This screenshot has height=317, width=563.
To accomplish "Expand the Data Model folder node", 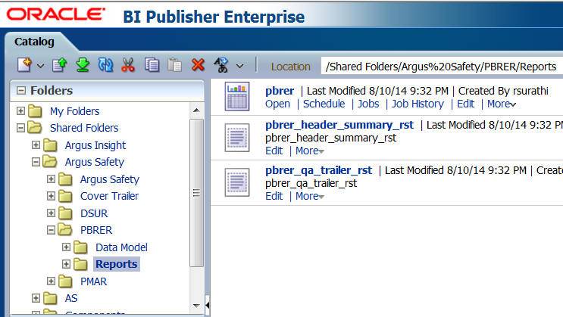I will coord(66,247).
